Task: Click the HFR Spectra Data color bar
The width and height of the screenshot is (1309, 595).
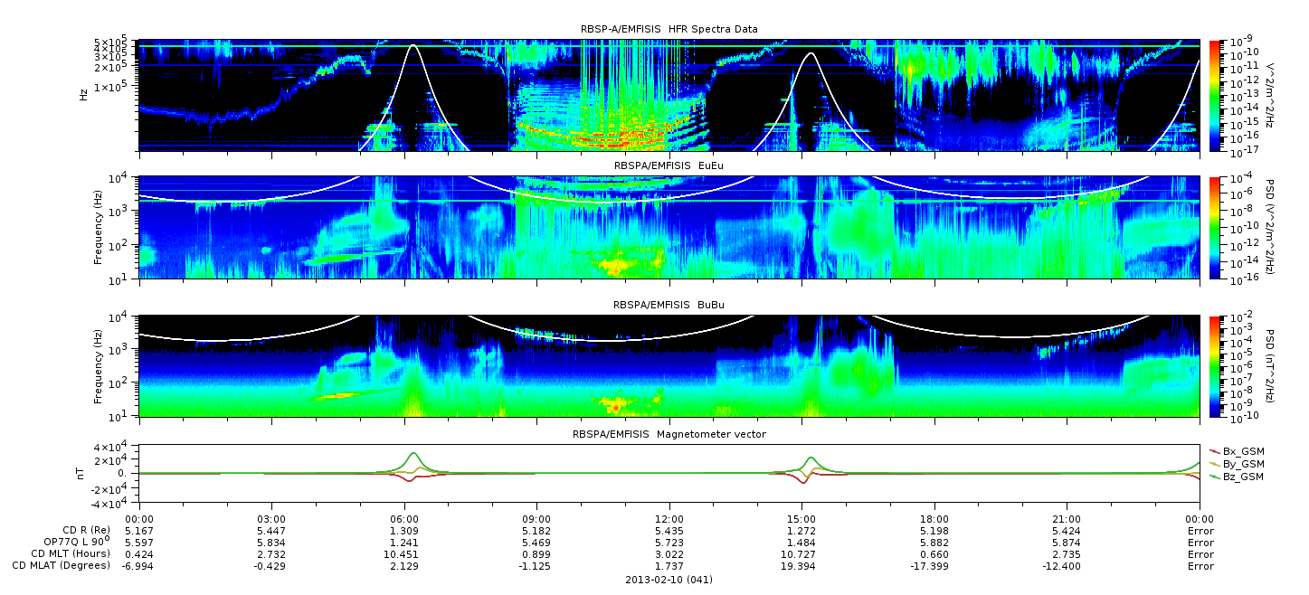Action: pyautogui.click(x=1214, y=94)
